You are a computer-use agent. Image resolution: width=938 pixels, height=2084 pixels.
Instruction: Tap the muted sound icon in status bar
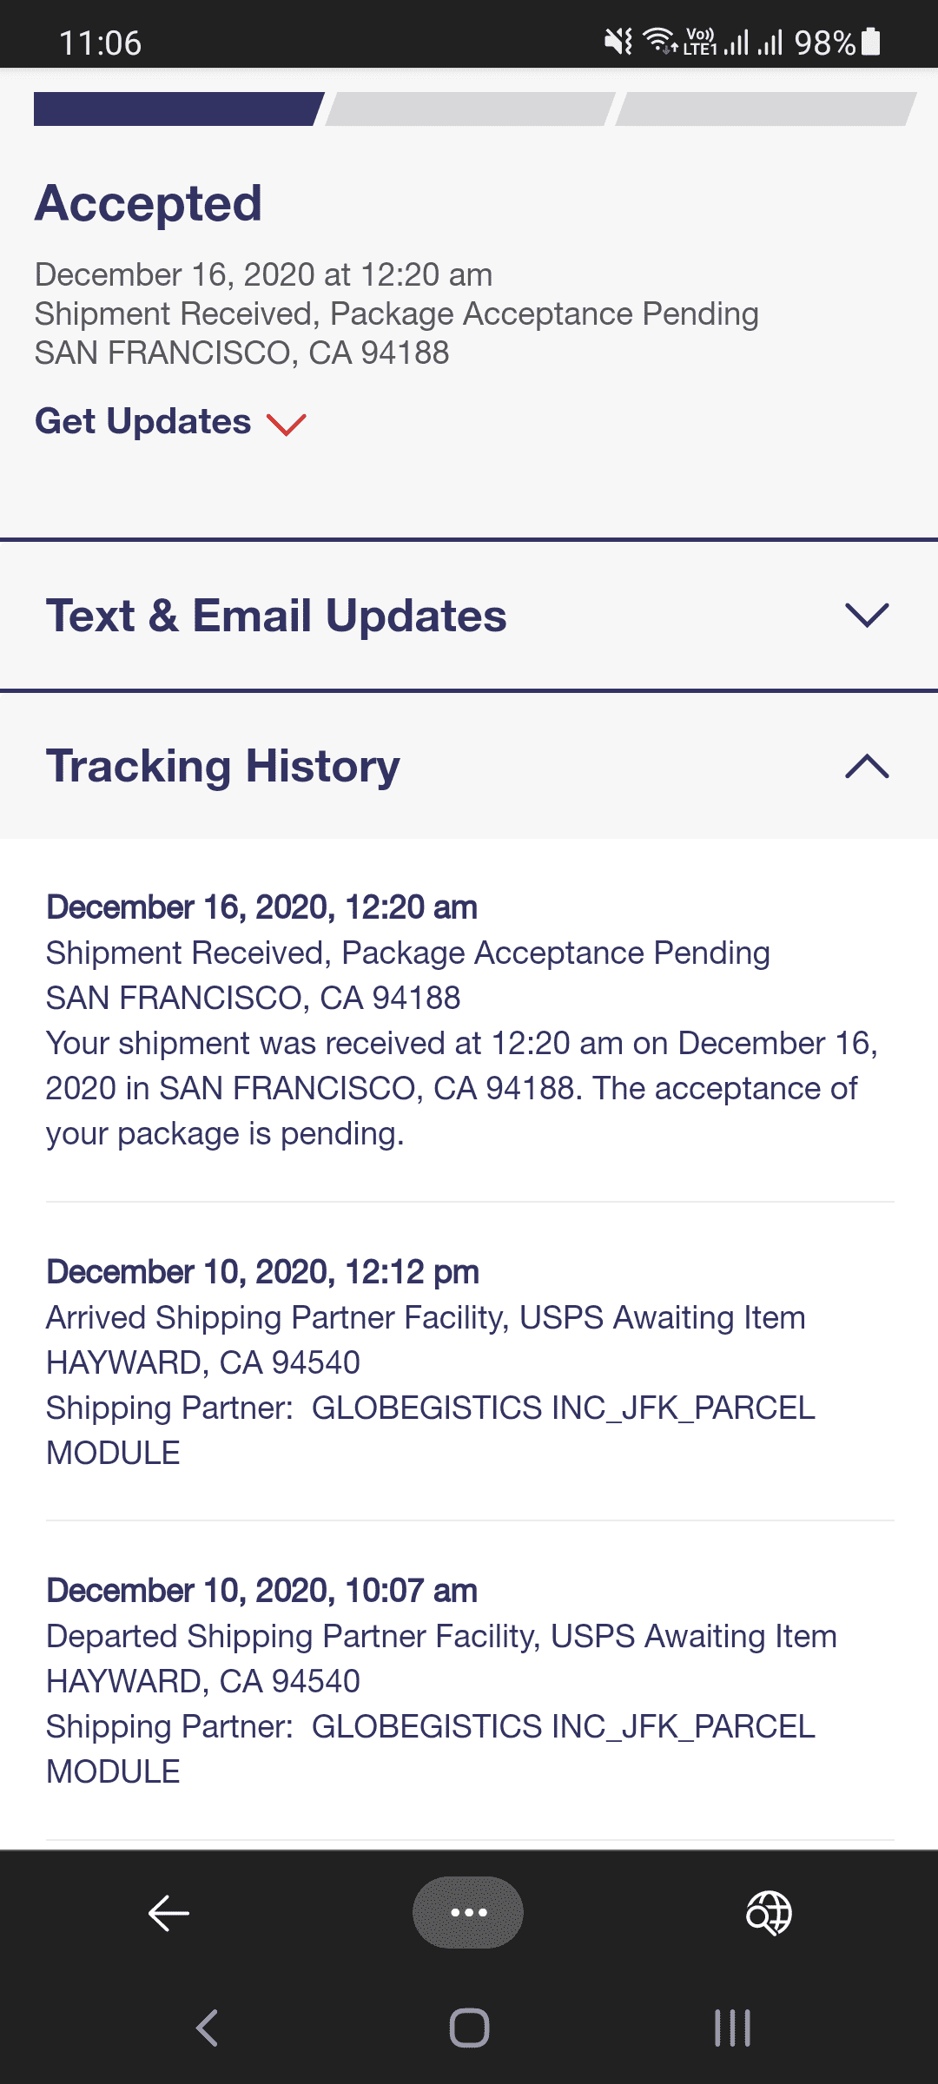(618, 41)
